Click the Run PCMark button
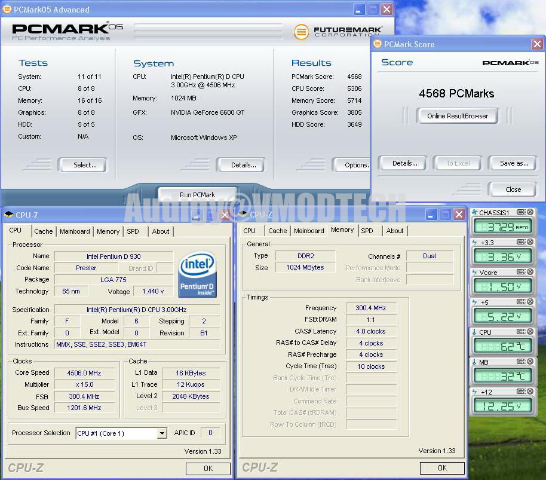This screenshot has height=480, width=546. 198,195
